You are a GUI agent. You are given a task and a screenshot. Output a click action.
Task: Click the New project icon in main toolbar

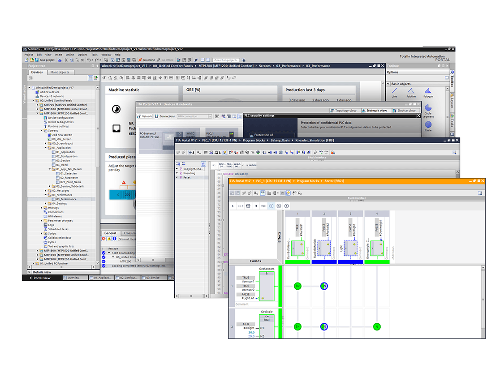[27, 60]
